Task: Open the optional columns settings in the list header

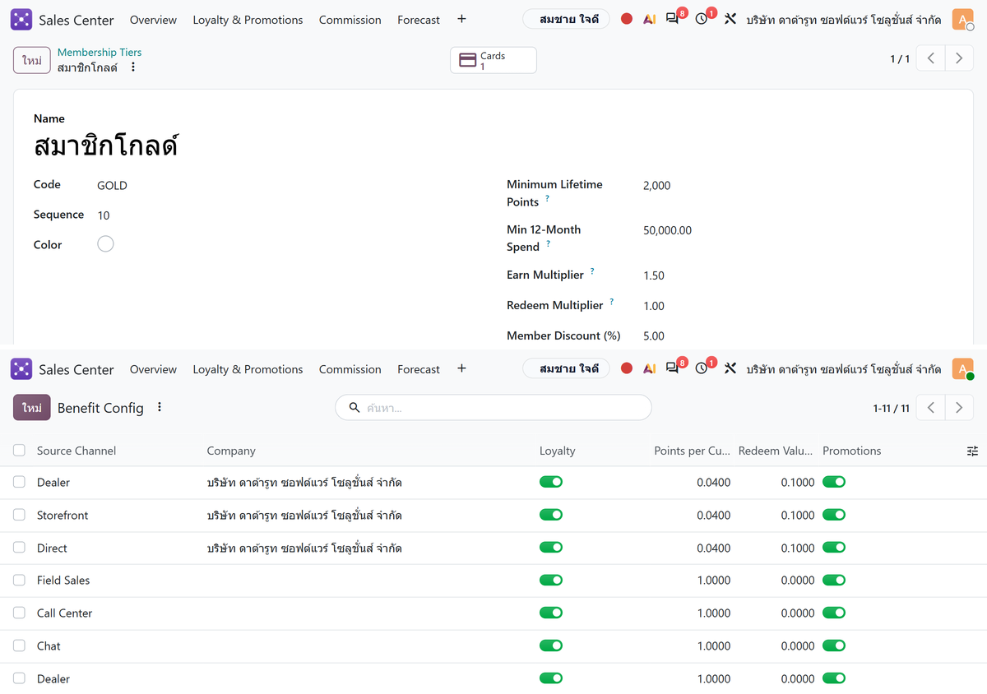Action: (x=972, y=451)
